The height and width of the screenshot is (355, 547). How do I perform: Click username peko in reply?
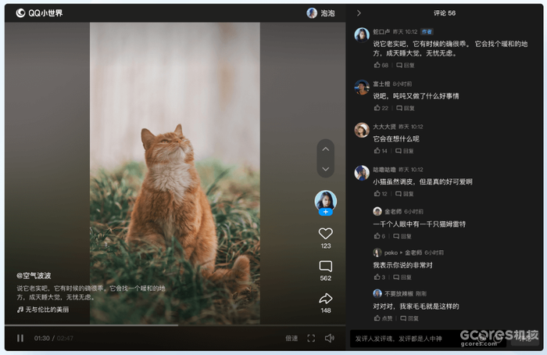(391, 253)
